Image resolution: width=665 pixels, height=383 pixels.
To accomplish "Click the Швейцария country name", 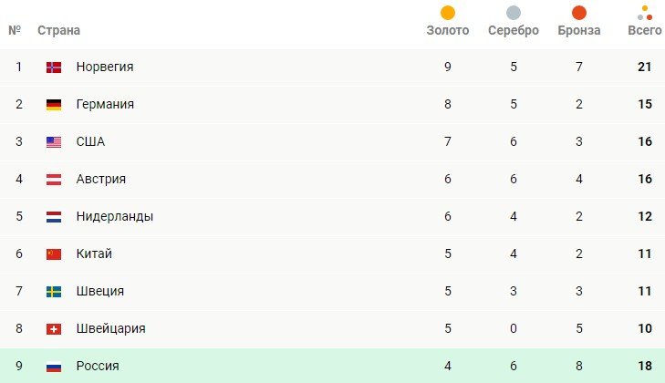I will [110, 329].
